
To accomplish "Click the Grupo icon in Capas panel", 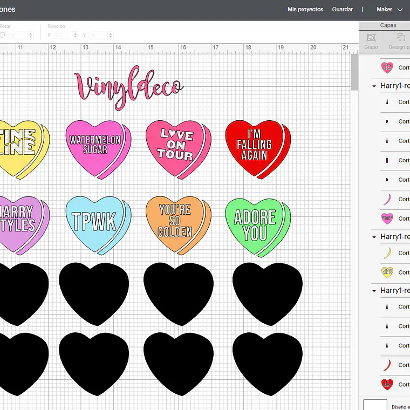I will (371, 38).
